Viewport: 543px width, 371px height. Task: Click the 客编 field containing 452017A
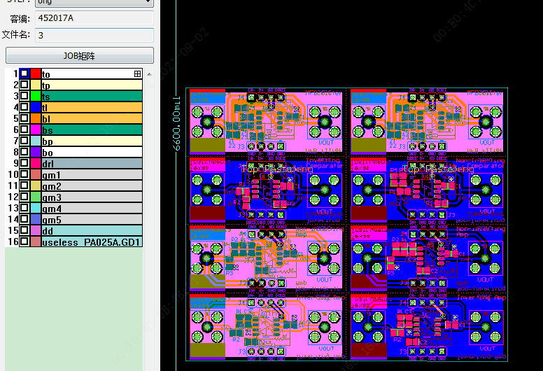click(94, 19)
